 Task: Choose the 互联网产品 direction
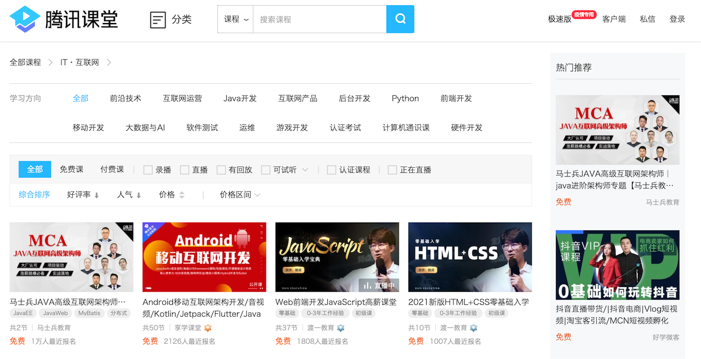tap(298, 98)
